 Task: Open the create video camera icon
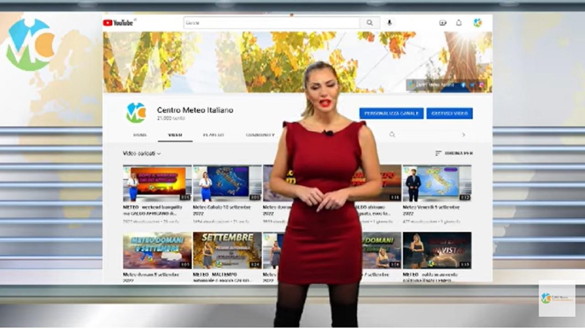pos(442,23)
